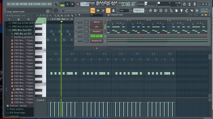The width and height of the screenshot is (213, 119).
Task: Show the Channel rack via toolbar icon
Action: (161, 11)
